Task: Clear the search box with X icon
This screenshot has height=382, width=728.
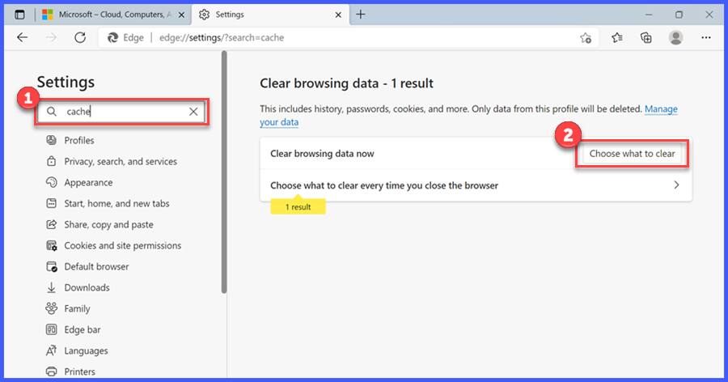Action: (x=193, y=112)
